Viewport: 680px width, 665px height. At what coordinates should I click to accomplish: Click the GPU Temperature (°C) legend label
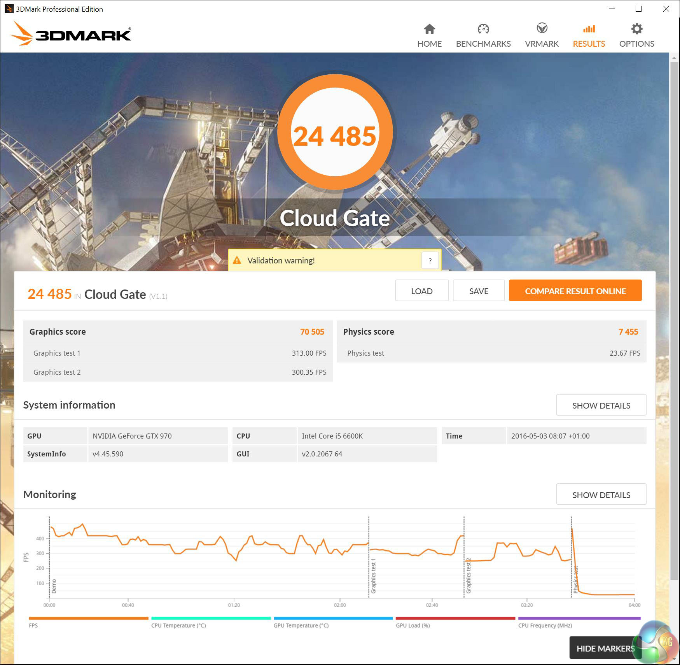point(301,625)
